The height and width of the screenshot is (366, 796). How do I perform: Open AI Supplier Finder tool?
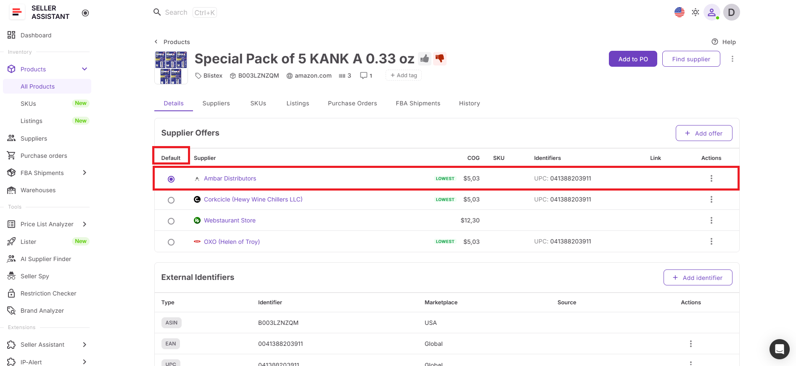coord(46,259)
